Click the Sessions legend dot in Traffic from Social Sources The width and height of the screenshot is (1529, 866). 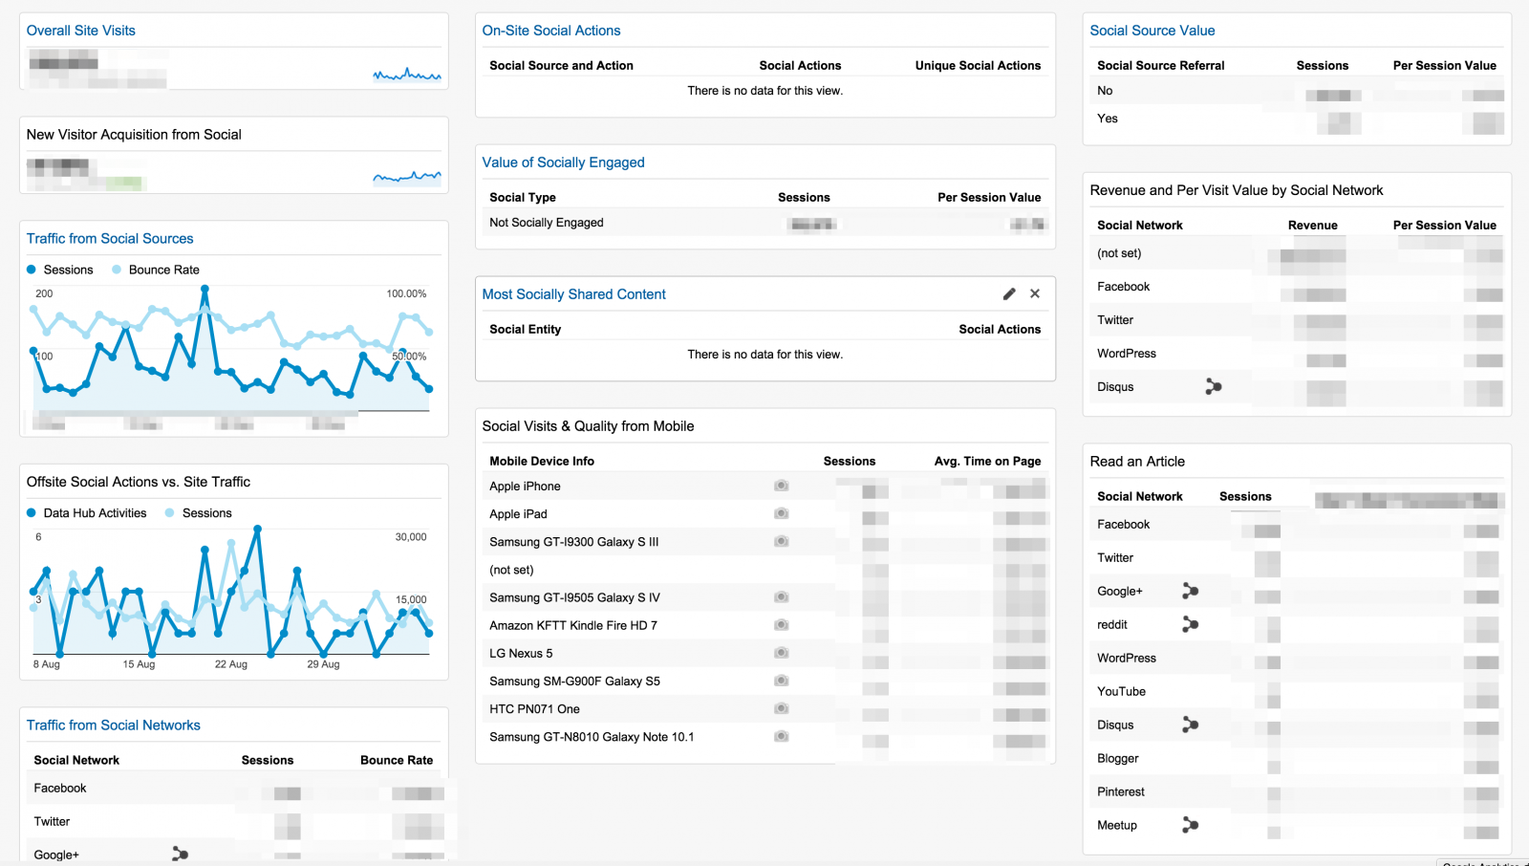pyautogui.click(x=32, y=270)
